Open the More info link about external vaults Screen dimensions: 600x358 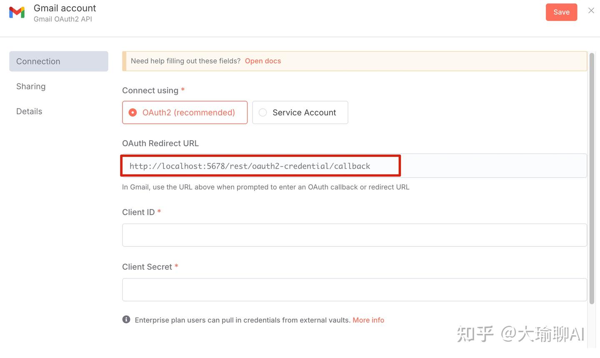(368, 320)
